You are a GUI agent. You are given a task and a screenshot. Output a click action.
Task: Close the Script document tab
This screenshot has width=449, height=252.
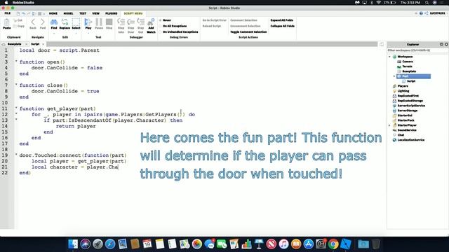point(43,44)
